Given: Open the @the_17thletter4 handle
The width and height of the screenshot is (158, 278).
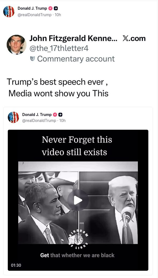Looking at the screenshot, I should (59, 48).
